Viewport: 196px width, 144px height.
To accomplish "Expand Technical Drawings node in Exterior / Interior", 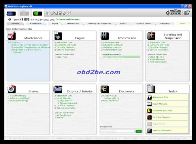I will point(55,106).
